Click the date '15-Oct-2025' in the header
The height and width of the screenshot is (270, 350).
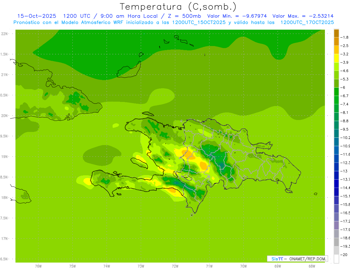pyautogui.click(x=37, y=16)
